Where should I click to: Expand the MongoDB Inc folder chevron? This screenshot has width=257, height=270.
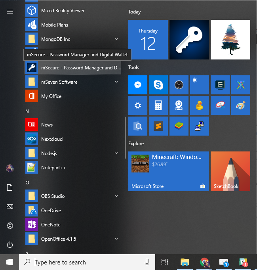(x=116, y=39)
